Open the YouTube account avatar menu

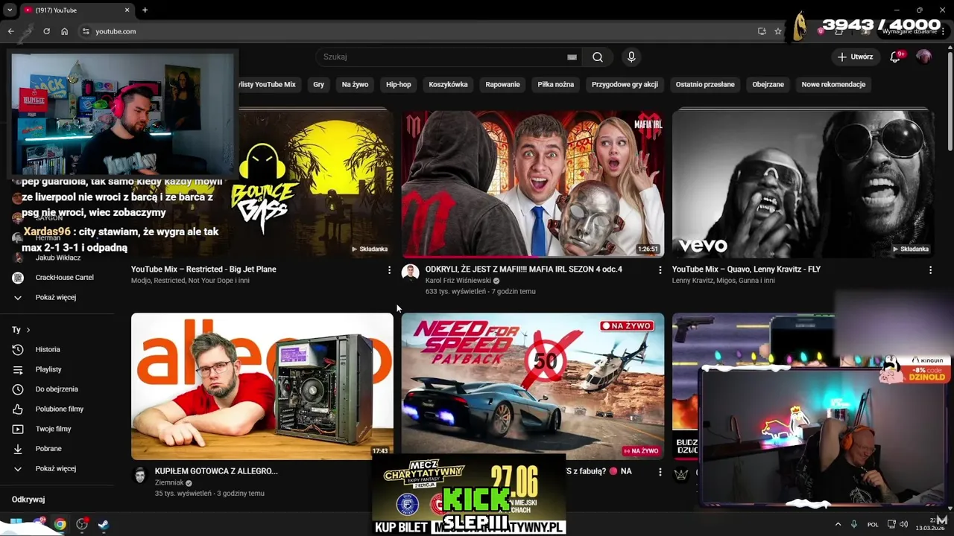coord(923,57)
